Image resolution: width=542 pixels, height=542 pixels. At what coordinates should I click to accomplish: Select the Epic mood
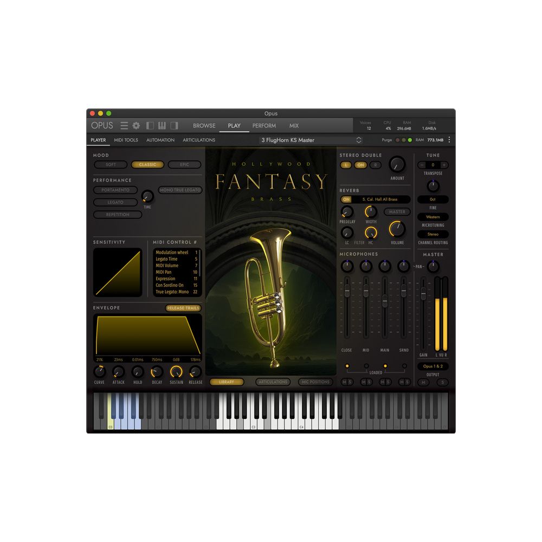coord(185,165)
